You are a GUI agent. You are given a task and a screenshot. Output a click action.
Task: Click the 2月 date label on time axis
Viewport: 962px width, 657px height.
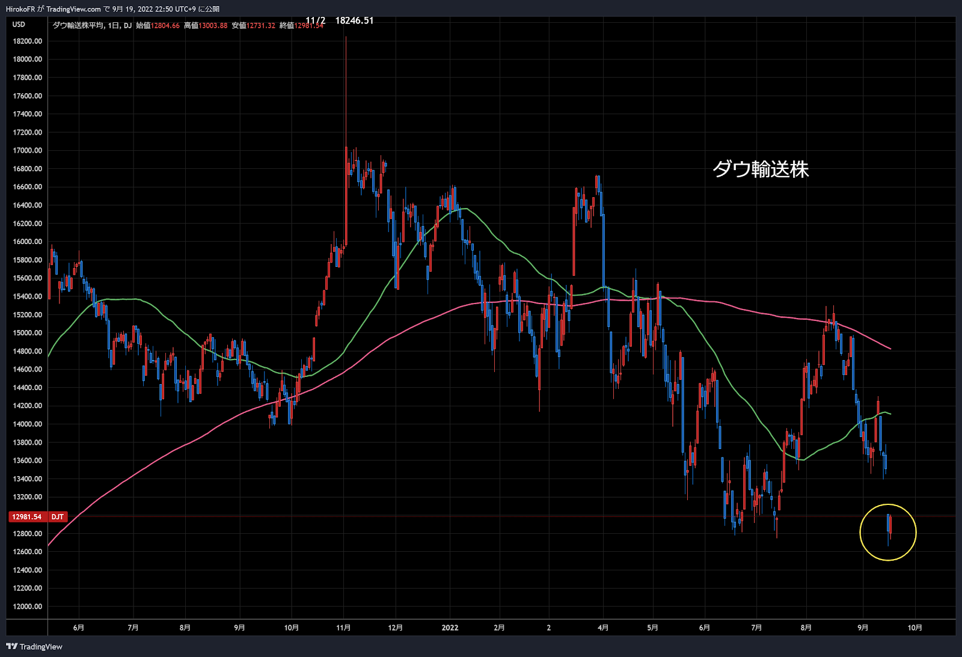point(499,628)
